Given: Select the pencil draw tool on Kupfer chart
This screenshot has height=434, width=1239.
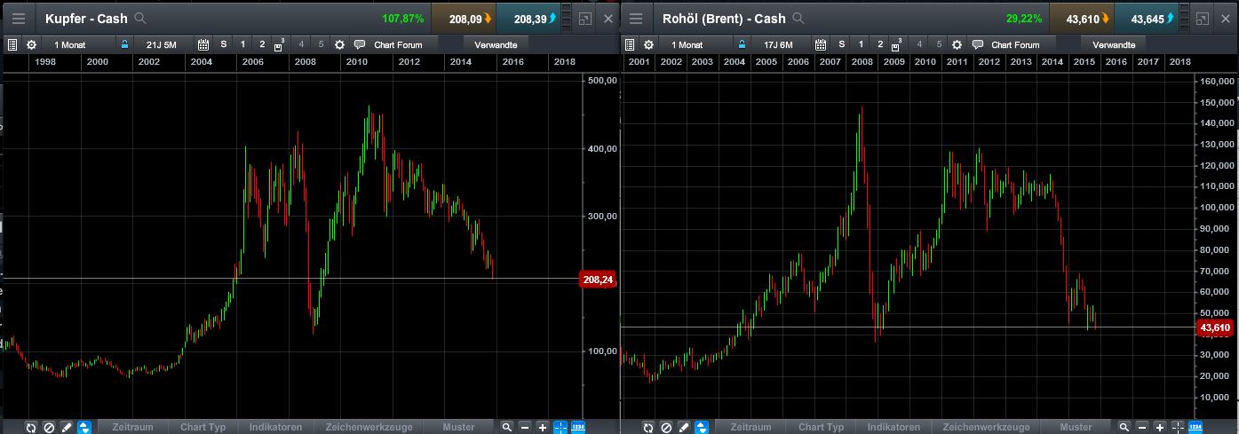Looking at the screenshot, I should coord(67,427).
